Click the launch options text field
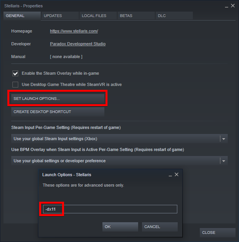 110,209
